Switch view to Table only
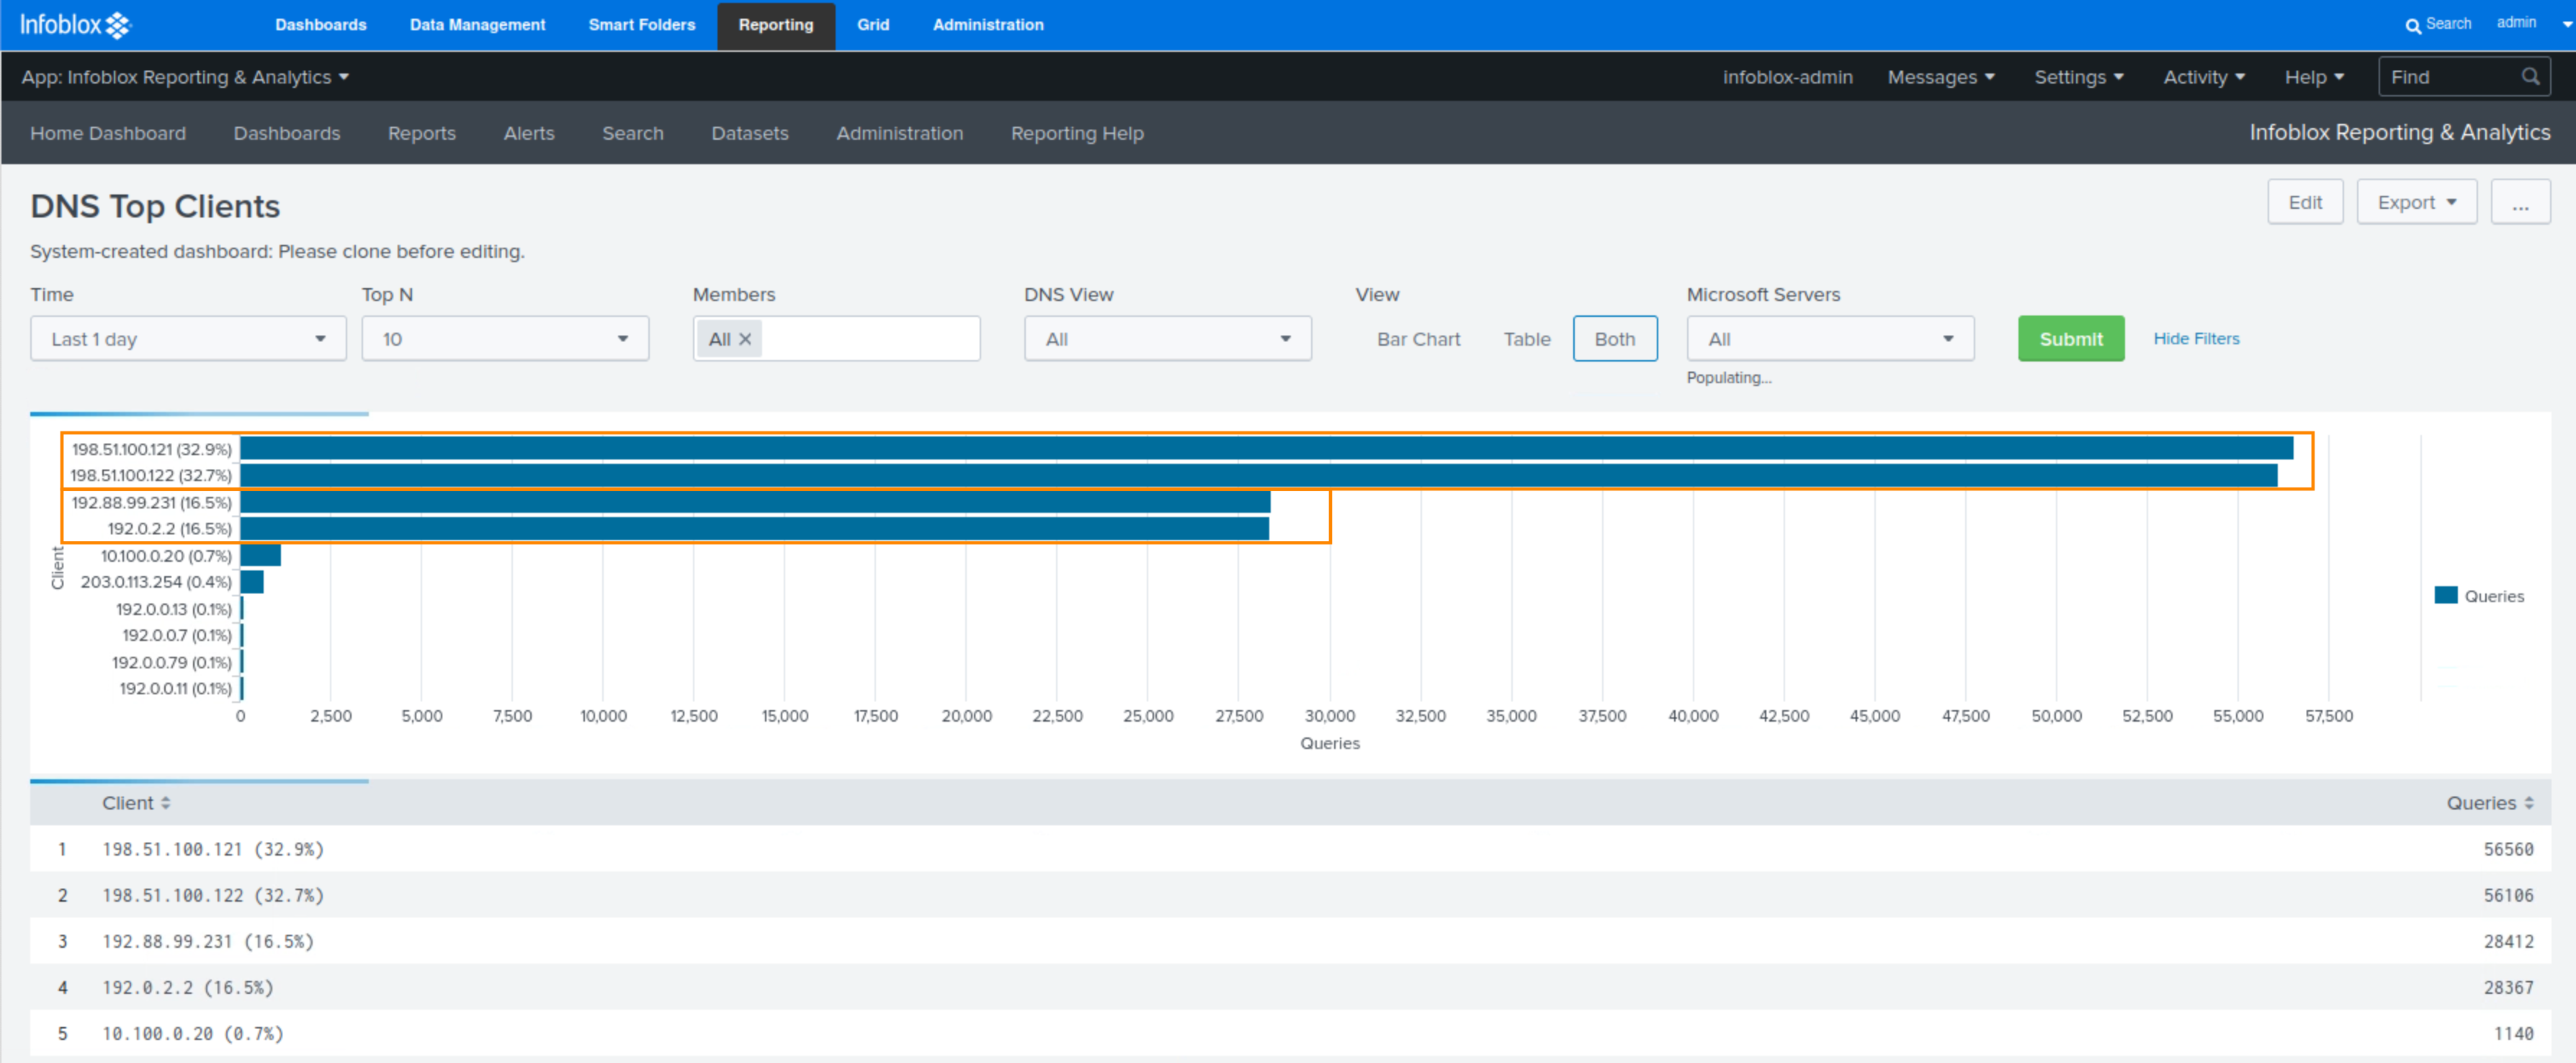The width and height of the screenshot is (2576, 1063). [x=1526, y=339]
